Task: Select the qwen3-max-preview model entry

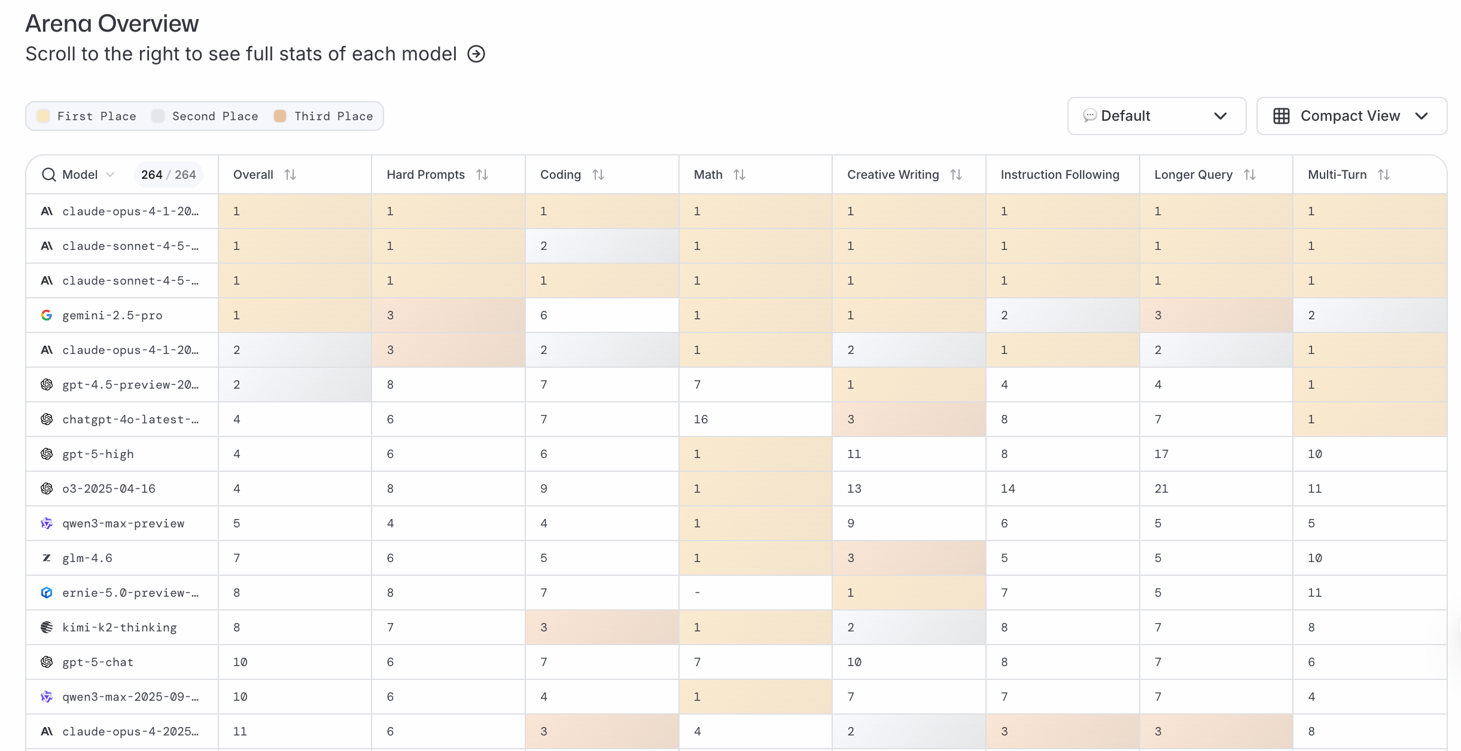Action: click(123, 523)
